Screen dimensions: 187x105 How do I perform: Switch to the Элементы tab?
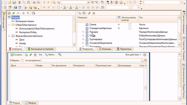click(15, 49)
